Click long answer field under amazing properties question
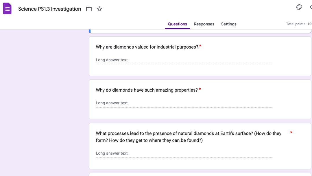 [x=184, y=103]
